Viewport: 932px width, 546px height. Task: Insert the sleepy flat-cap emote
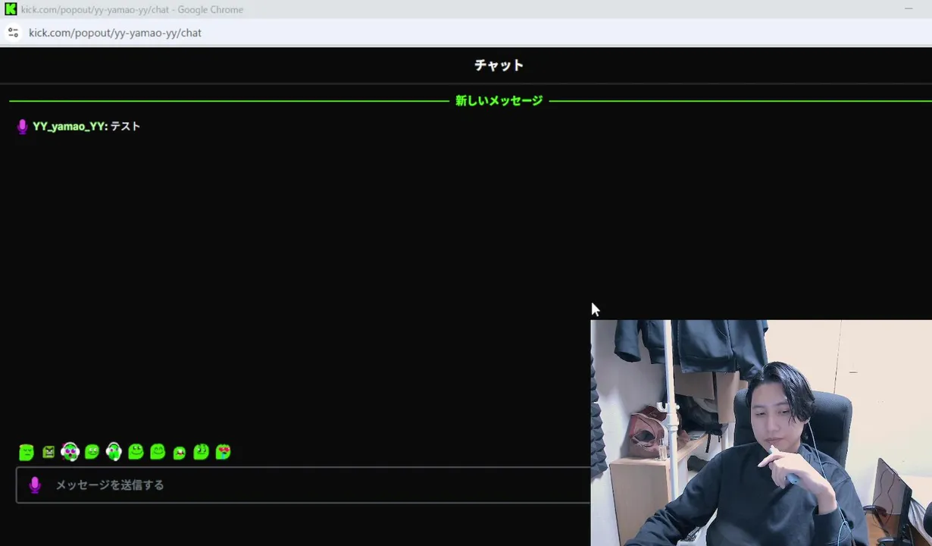point(27,453)
